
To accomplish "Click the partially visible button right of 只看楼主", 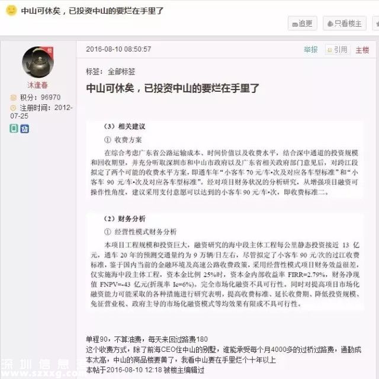I will 376,24.
